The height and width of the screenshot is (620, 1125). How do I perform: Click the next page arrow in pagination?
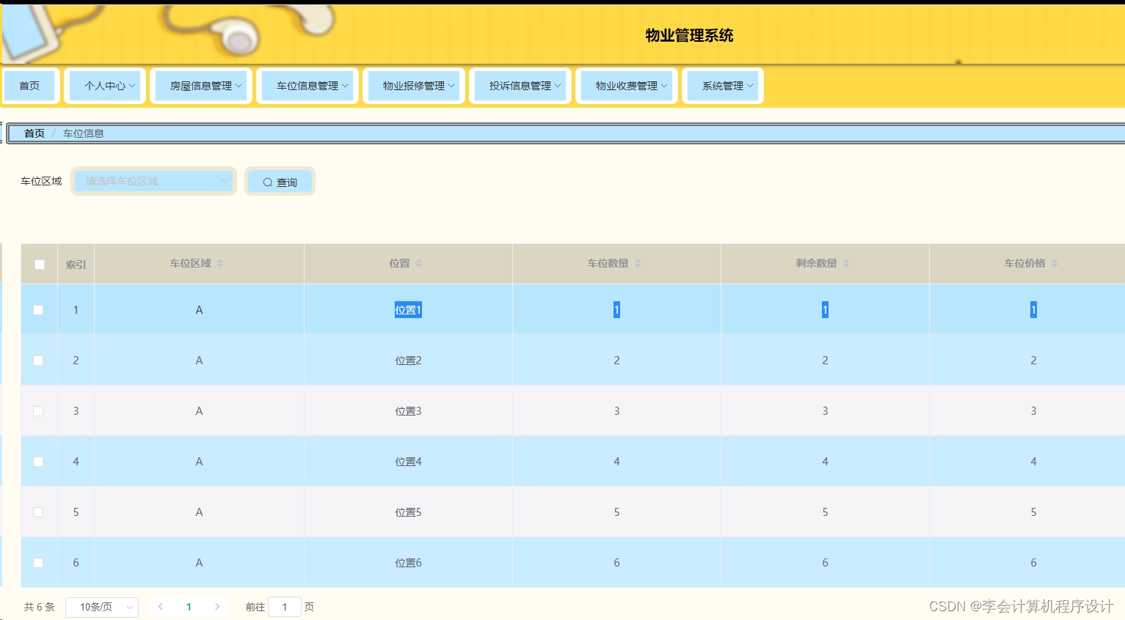click(217, 607)
